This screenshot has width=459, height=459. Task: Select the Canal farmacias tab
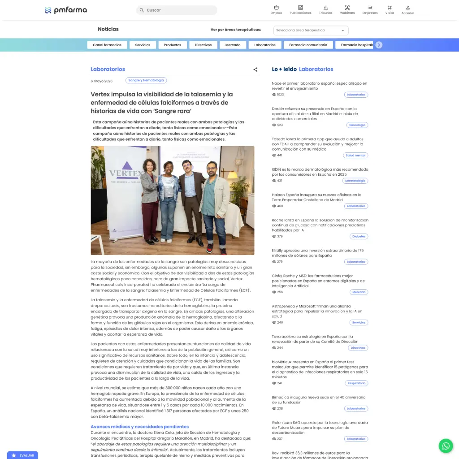pos(107,45)
